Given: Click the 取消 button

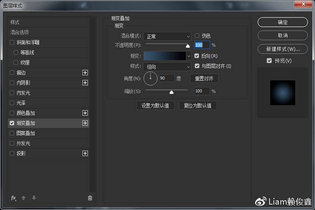Looking at the screenshot, I should (x=283, y=35).
